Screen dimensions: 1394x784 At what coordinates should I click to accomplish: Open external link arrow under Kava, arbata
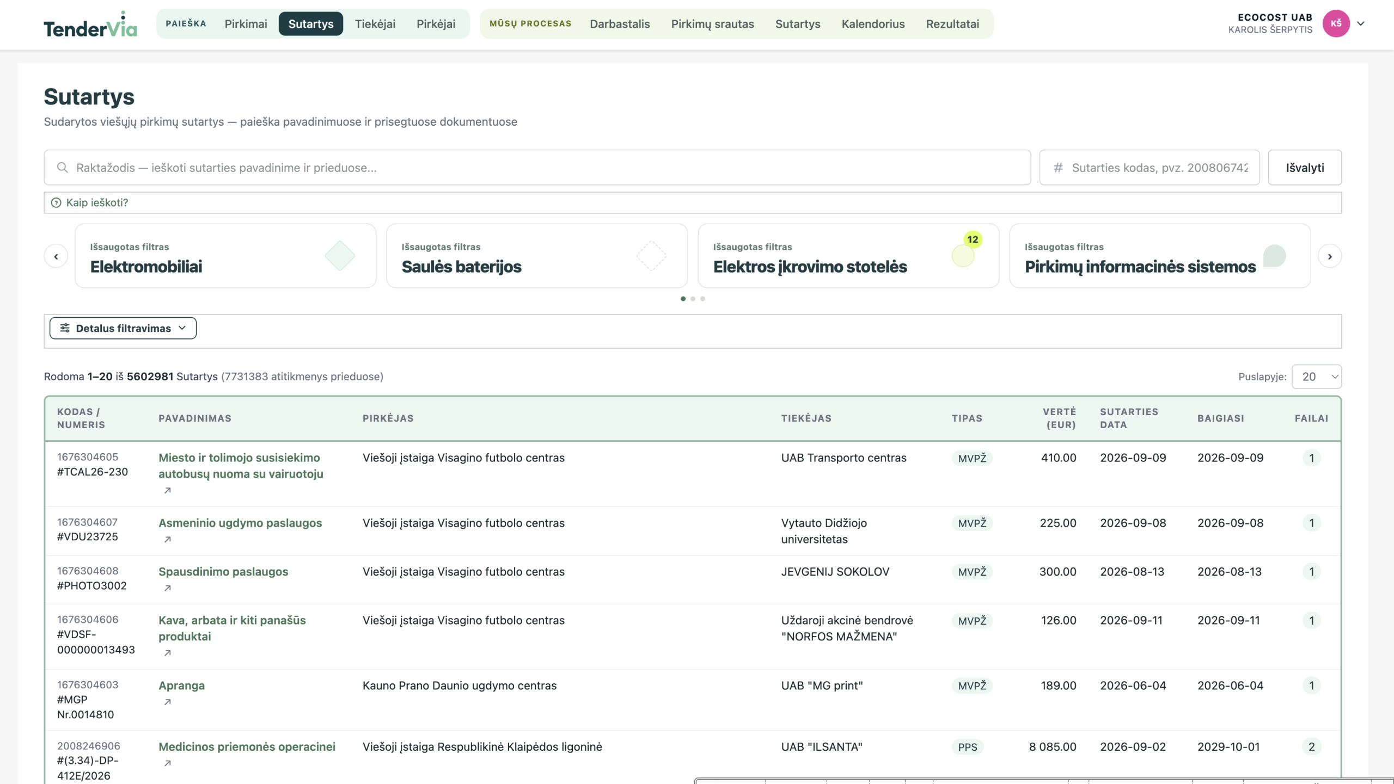click(x=168, y=653)
